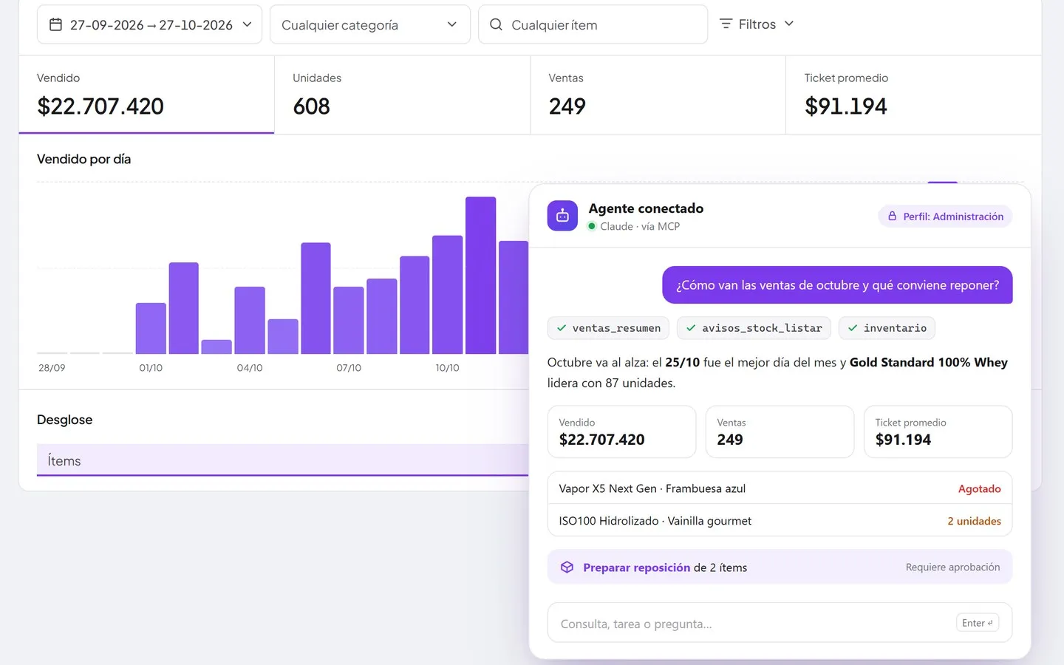Expand the Cualquier categoría dropdown
This screenshot has height=665, width=1064.
tap(370, 24)
